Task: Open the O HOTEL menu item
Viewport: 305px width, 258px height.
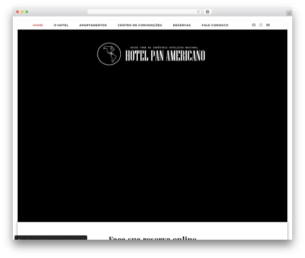Action: [61, 25]
